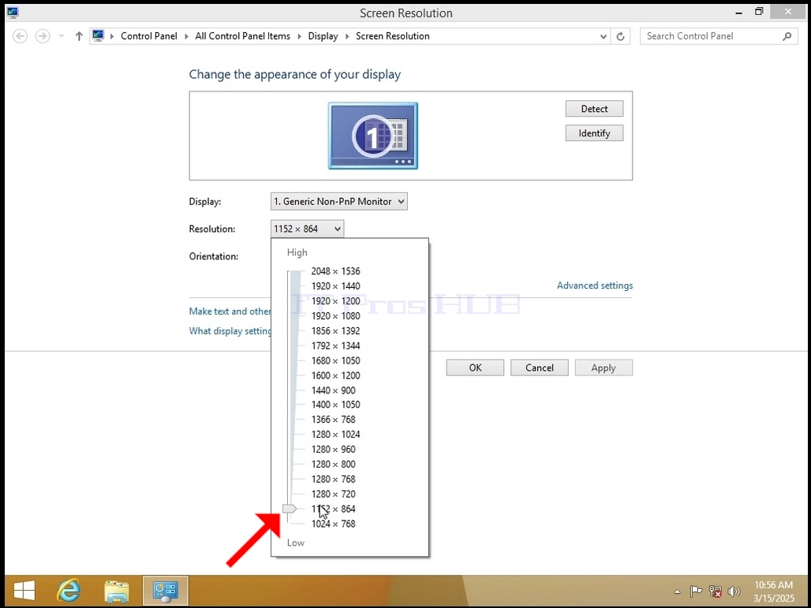Open the volume speaker icon
This screenshot has height=608, width=811.
click(734, 591)
